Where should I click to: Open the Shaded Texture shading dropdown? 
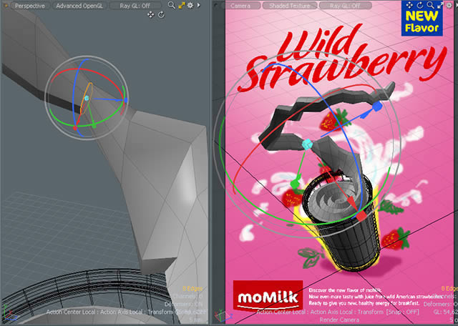289,6
